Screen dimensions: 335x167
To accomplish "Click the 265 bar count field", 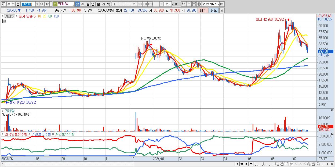I will tap(168, 4).
